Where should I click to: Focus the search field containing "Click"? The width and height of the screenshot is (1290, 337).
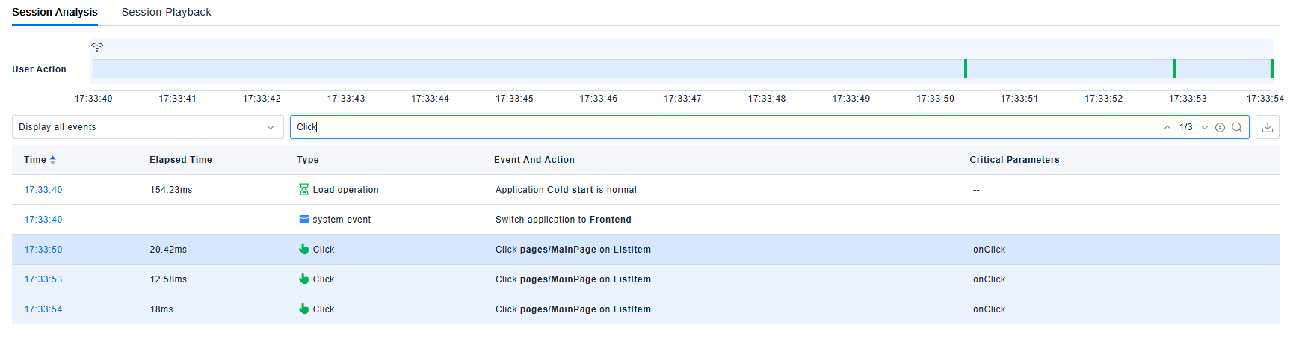coord(717,127)
